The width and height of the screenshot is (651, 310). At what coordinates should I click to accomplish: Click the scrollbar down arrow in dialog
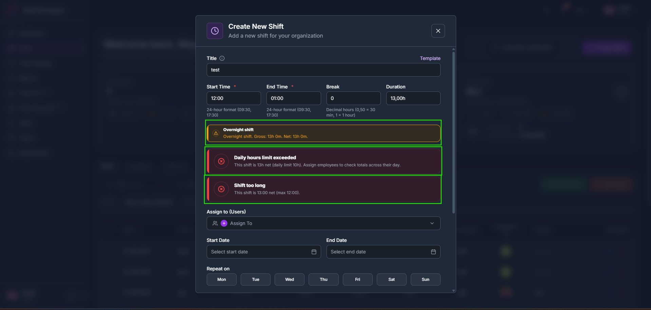(x=453, y=291)
